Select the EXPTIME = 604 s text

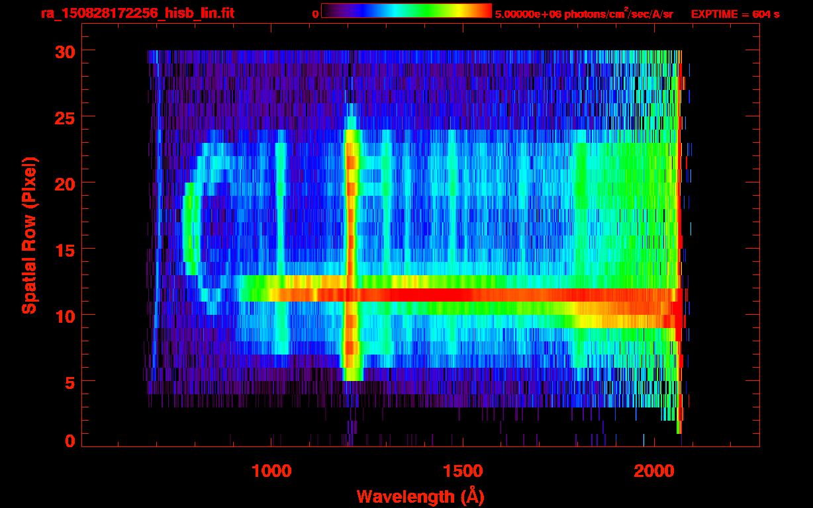coord(735,14)
